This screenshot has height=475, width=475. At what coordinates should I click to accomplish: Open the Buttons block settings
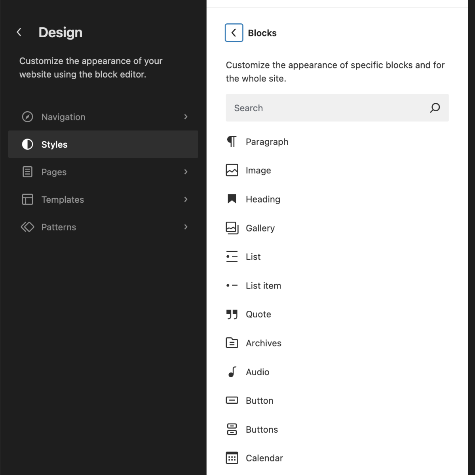tap(262, 429)
